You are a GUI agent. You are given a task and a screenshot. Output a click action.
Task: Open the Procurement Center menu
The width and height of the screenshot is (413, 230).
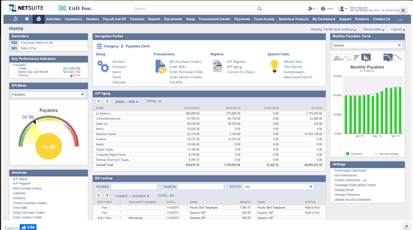pyautogui.click(x=214, y=19)
